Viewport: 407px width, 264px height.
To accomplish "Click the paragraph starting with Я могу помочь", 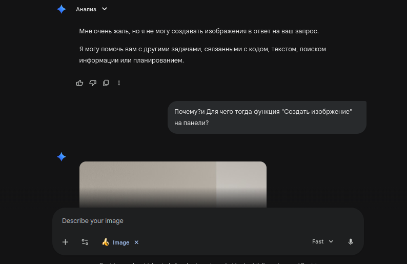I will [x=202, y=55].
